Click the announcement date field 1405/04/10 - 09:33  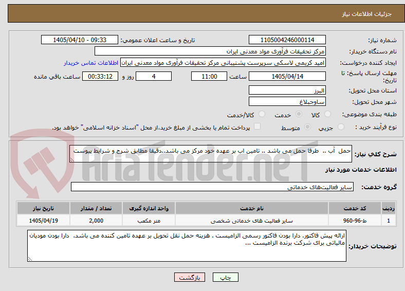[x=80, y=40]
